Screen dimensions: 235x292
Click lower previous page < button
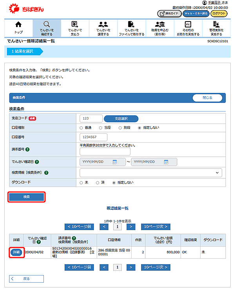click(104, 267)
